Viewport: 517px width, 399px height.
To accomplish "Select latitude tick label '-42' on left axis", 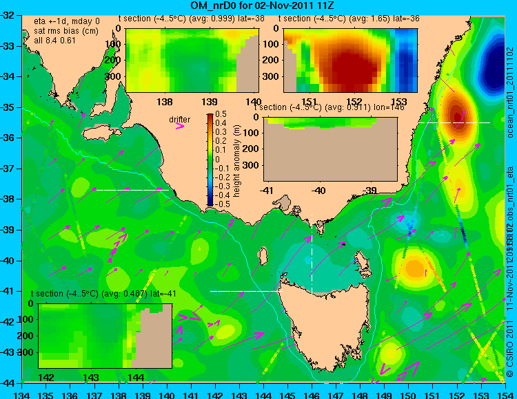I will [x=8, y=322].
